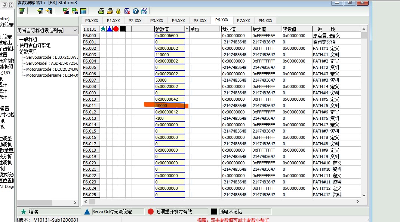Click the magnifier icon with red X
Screen dimensions: 400x222
point(127,11)
